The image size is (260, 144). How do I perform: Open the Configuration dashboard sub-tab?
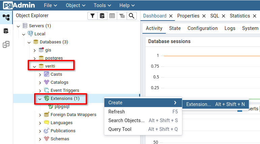(x=203, y=28)
